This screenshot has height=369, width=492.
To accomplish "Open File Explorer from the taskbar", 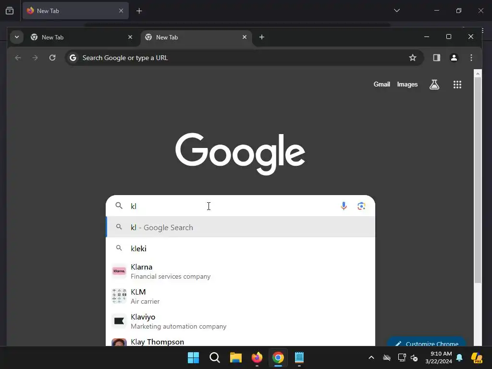I will 235,357.
